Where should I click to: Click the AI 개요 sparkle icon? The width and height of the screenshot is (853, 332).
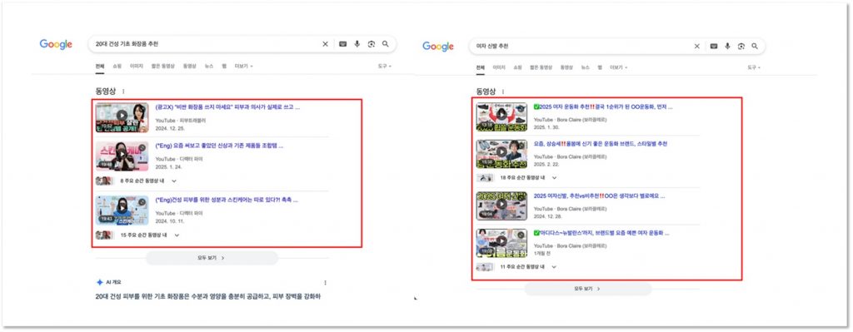[x=100, y=283]
